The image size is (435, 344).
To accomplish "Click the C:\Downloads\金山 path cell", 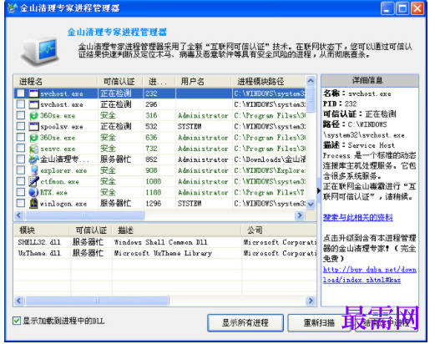I will tap(270, 159).
